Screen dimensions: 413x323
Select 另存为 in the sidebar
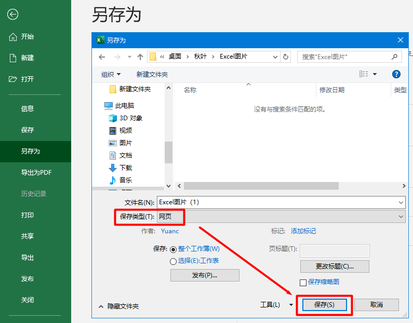click(35, 151)
